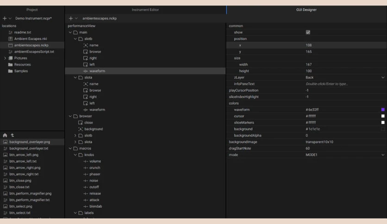Collapse the slota folder under main
Image resolution: width=387 pixels, height=224 pixels.
coord(75,77)
